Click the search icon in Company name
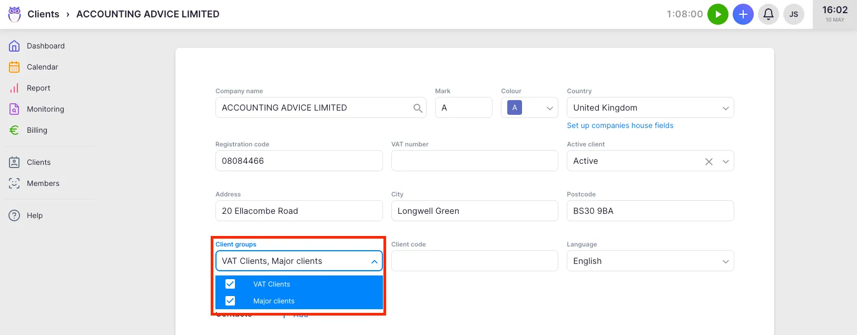This screenshot has height=335, width=857. 418,108
